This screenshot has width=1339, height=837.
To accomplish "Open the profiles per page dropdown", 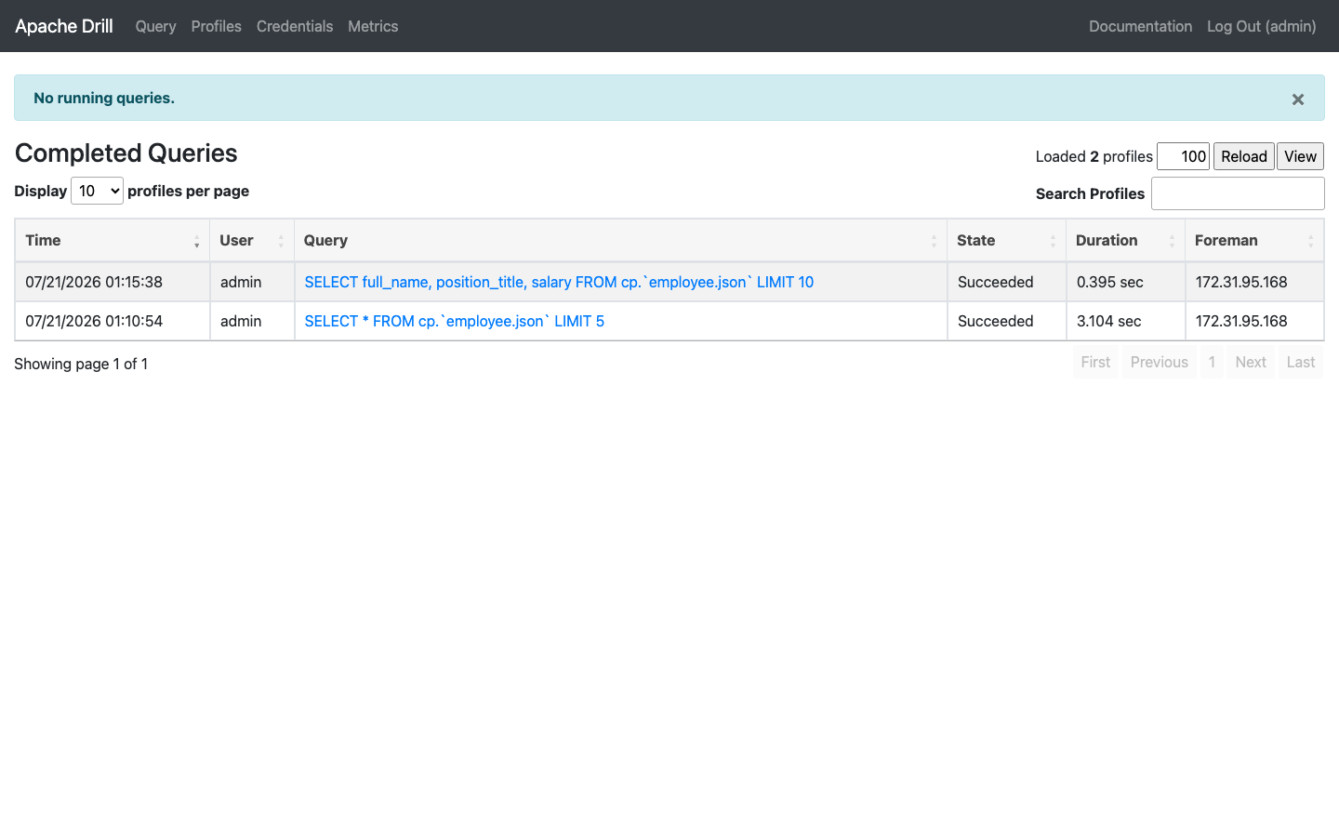I will pos(98,191).
